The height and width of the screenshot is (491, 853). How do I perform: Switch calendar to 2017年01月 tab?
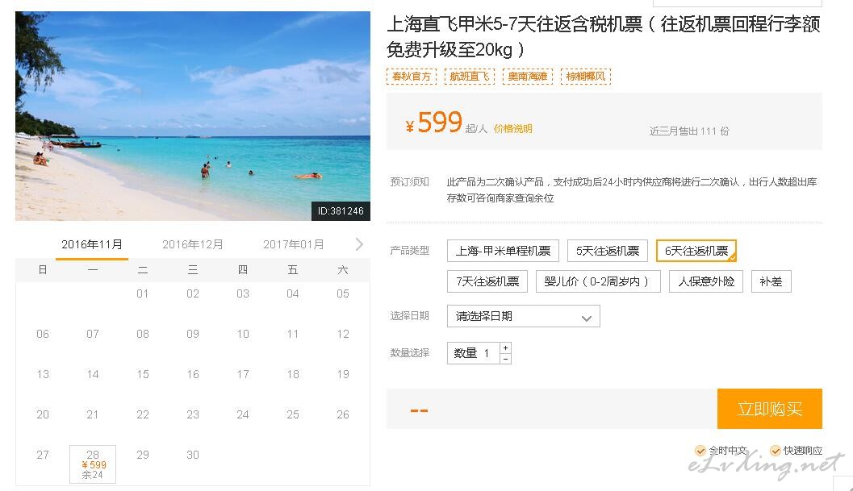294,244
